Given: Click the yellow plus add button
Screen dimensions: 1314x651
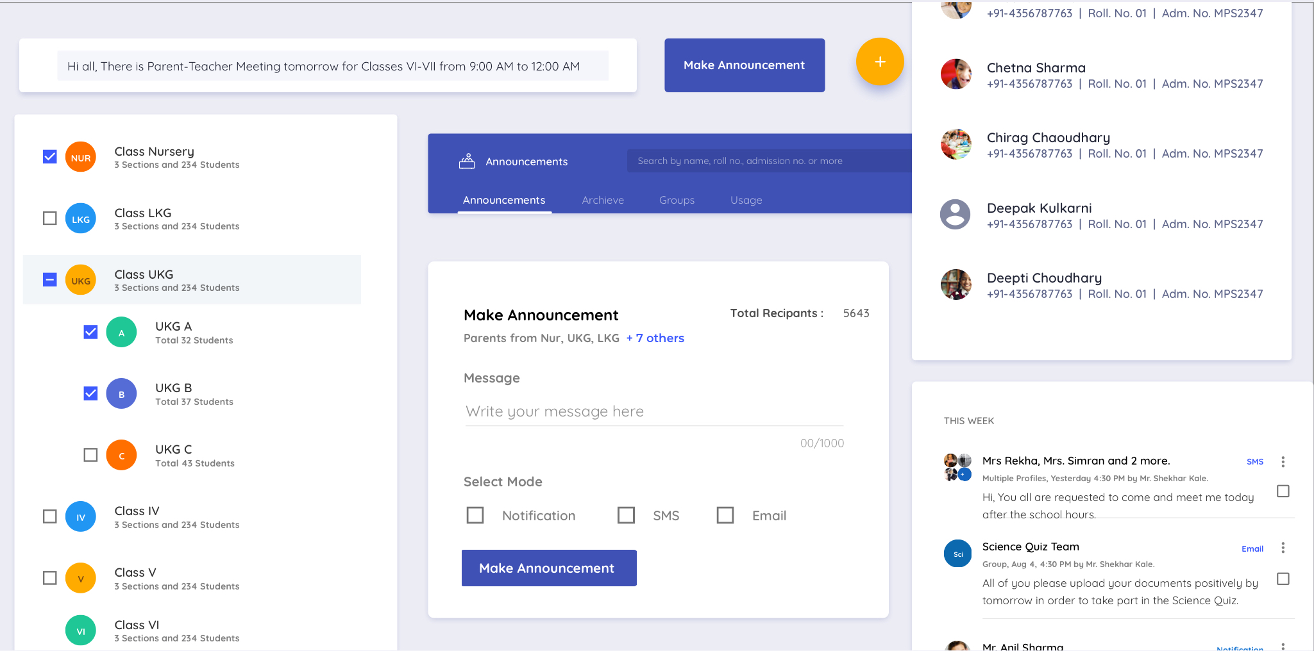Looking at the screenshot, I should click(880, 62).
